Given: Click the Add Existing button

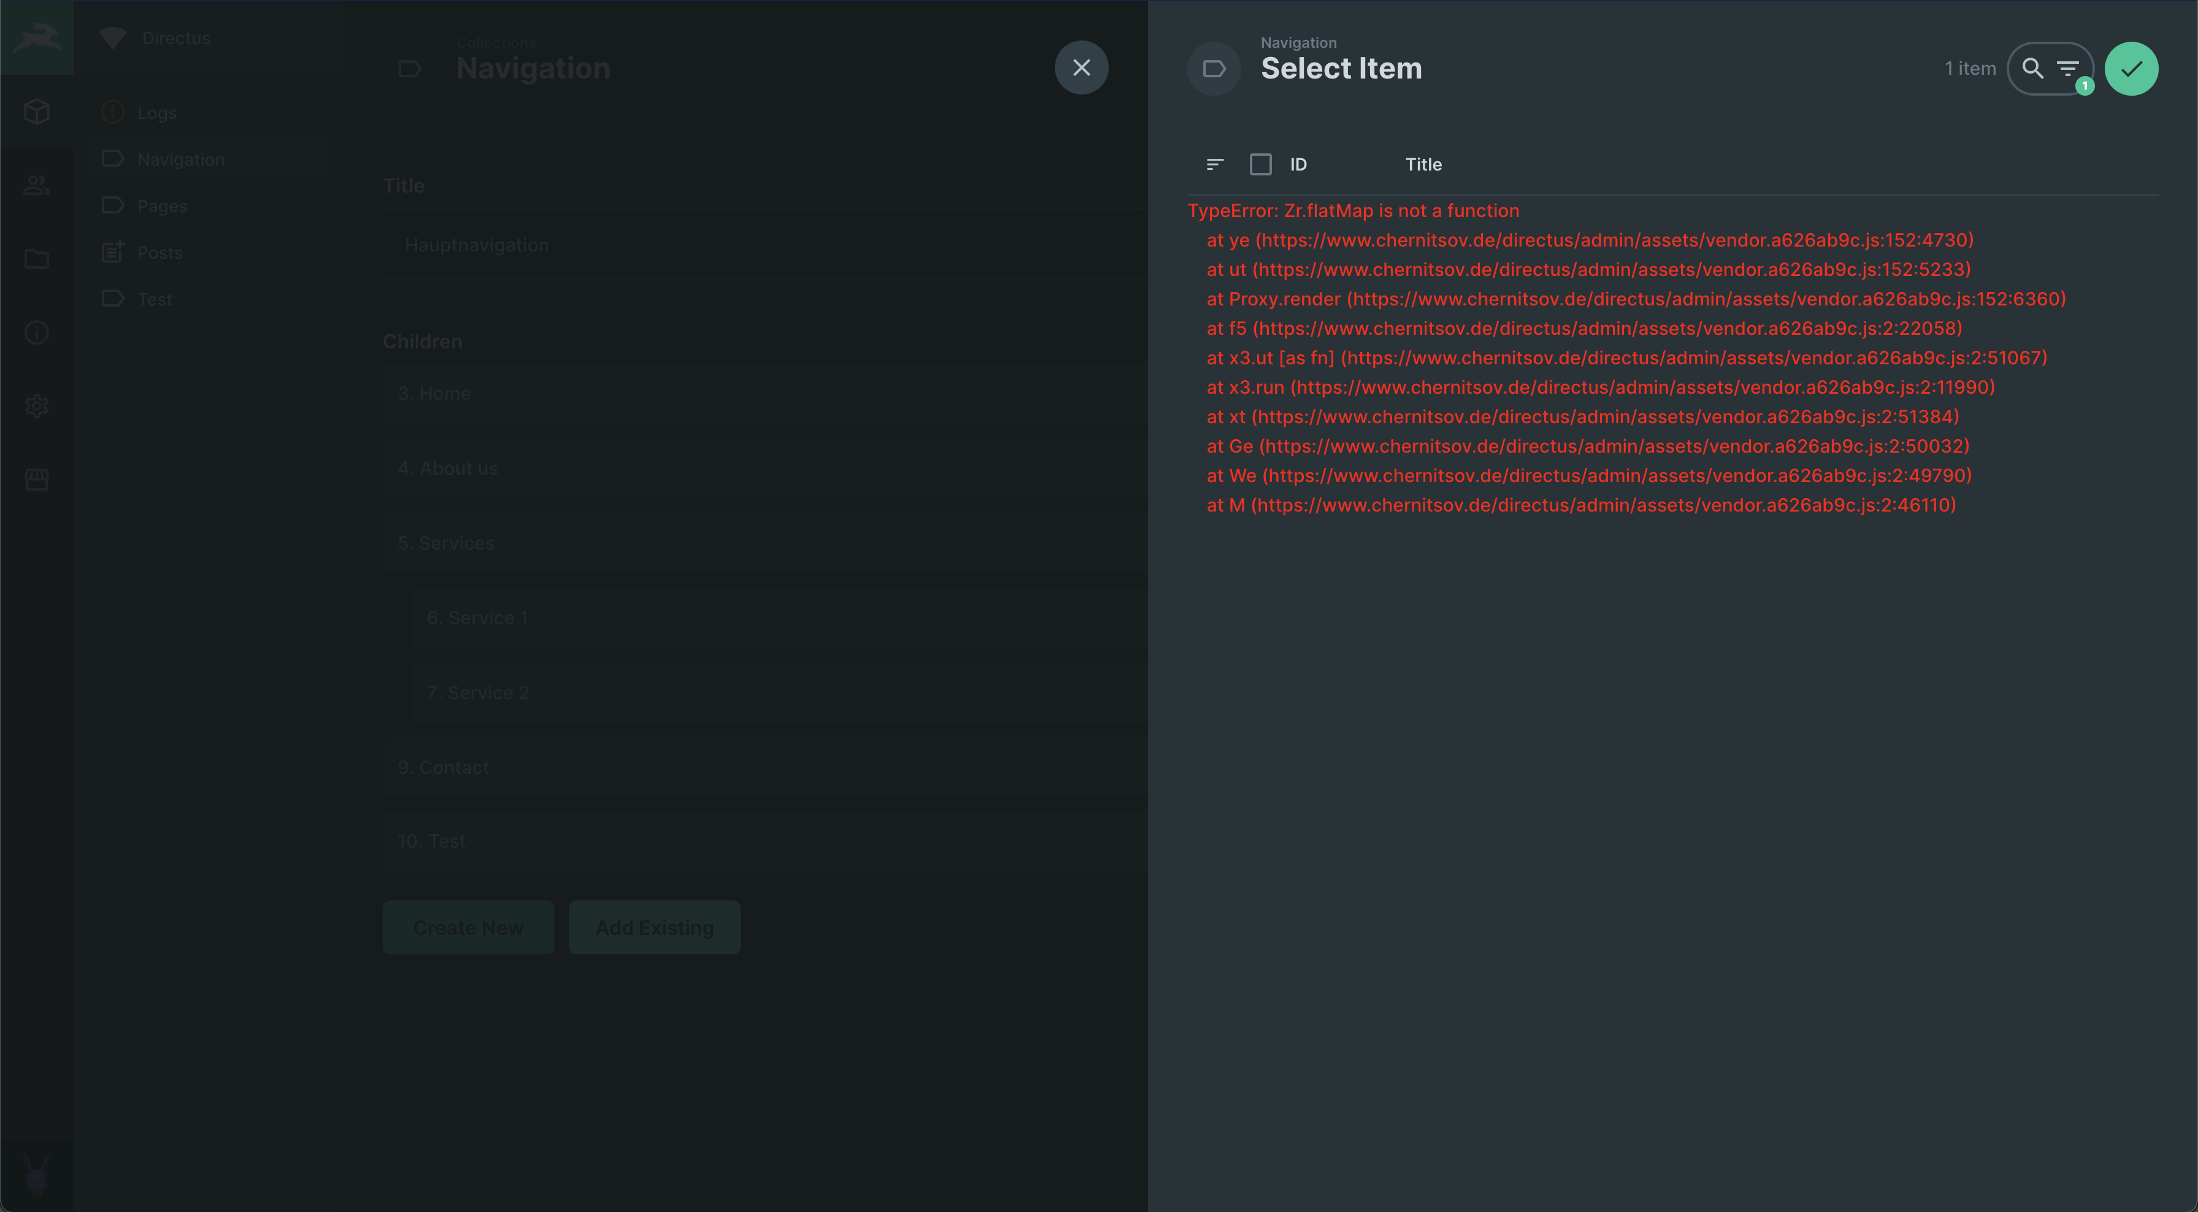Looking at the screenshot, I should [x=654, y=927].
